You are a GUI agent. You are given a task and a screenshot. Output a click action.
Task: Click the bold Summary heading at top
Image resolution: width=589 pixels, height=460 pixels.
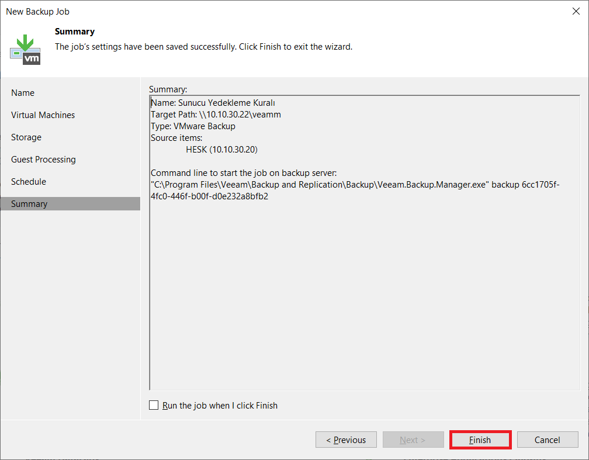click(x=74, y=32)
